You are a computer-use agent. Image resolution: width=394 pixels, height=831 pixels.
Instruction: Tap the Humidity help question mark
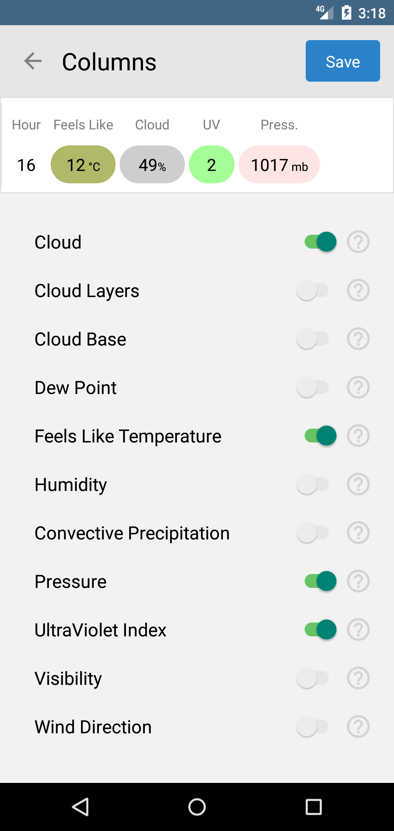(358, 484)
